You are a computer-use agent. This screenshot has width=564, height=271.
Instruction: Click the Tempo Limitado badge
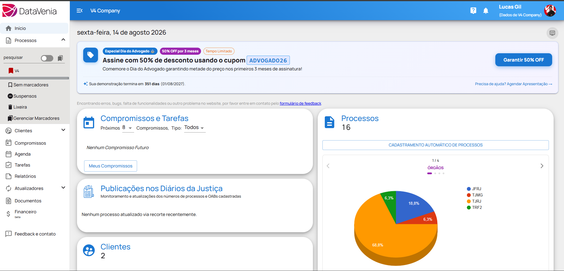tap(219, 51)
